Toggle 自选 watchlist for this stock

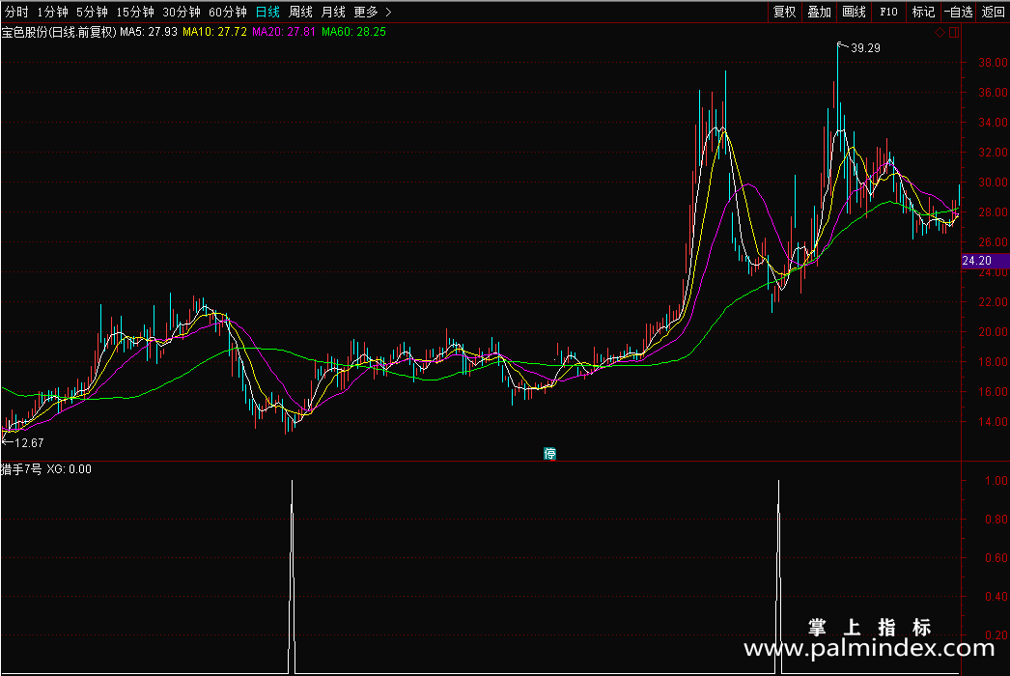[x=959, y=12]
